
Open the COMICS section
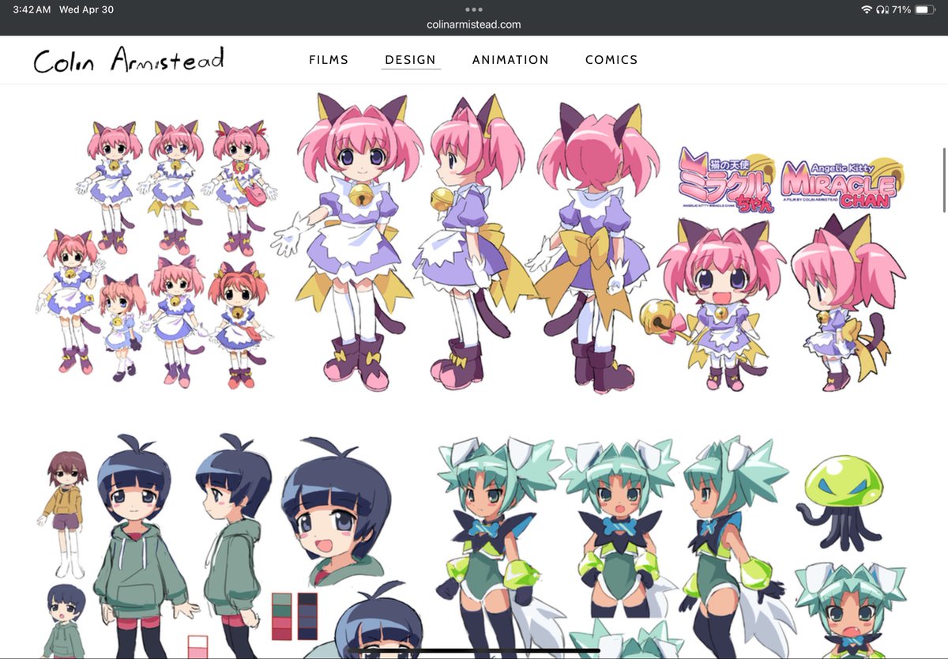pyautogui.click(x=611, y=60)
